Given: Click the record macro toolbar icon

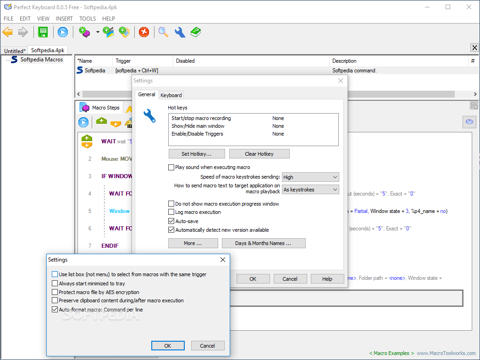Looking at the screenshot, I should pyautogui.click(x=108, y=32).
